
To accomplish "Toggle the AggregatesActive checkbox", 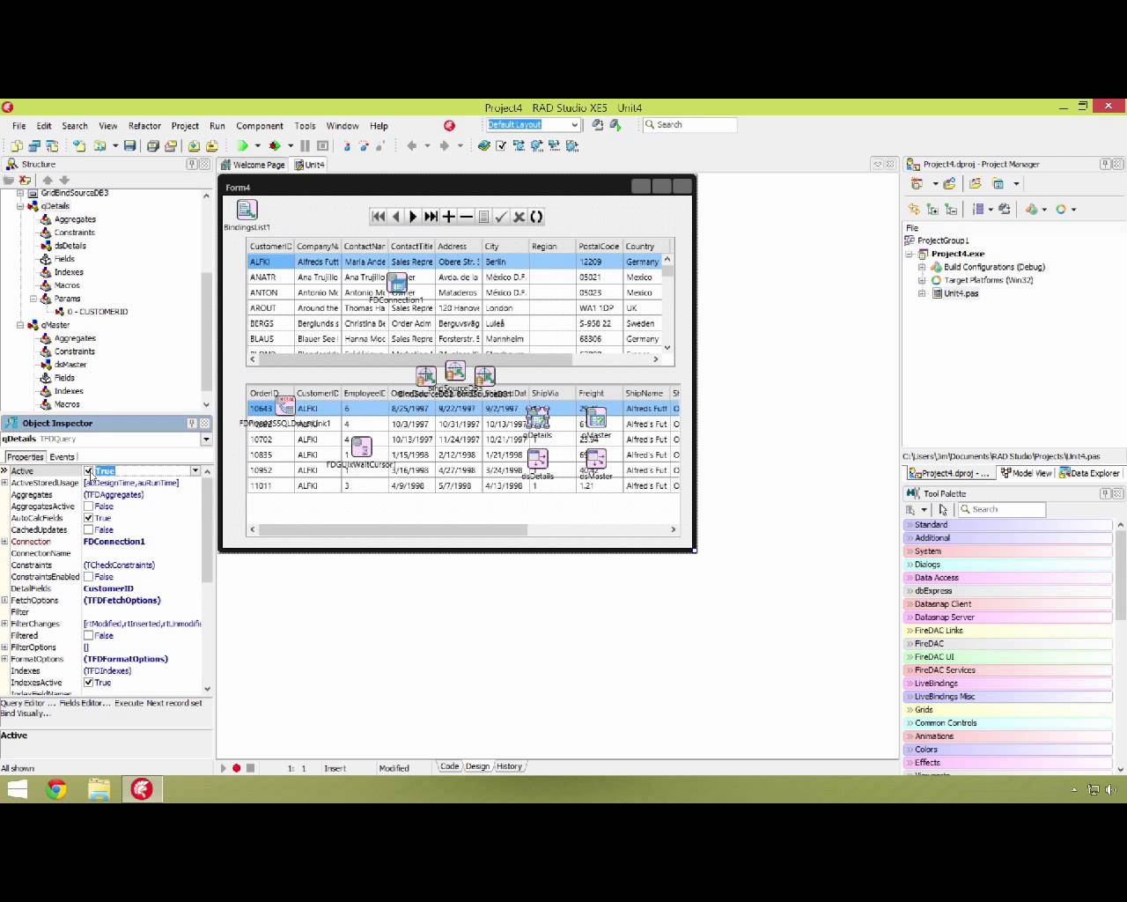I will click(x=88, y=506).
